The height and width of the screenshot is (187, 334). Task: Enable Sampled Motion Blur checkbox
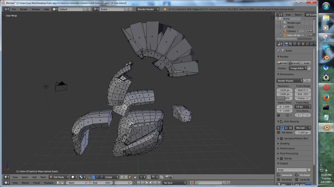pos(281,138)
